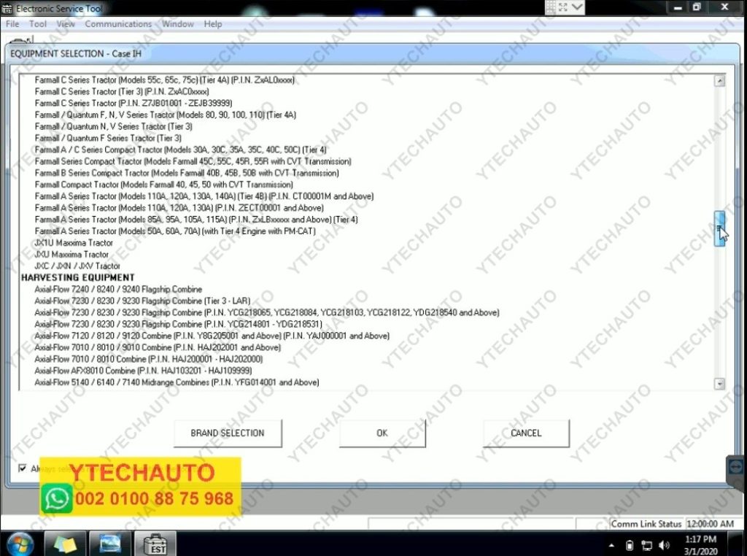Screen dimensions: 747x556
Task: Open the picture viewer taskbar icon
Action: [x=109, y=544]
